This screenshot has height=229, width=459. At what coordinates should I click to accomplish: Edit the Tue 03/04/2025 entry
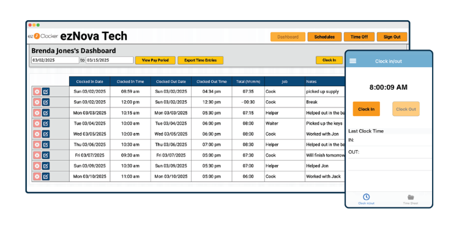(x=46, y=123)
